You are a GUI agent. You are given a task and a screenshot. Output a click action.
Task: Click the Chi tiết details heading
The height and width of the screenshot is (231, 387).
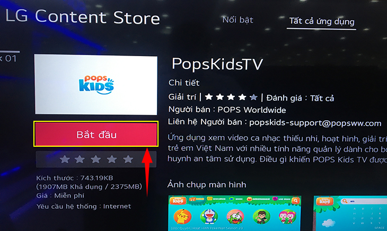[184, 83]
